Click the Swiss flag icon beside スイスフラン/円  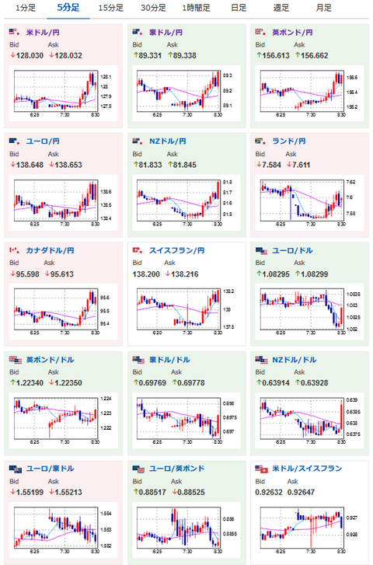tap(138, 250)
